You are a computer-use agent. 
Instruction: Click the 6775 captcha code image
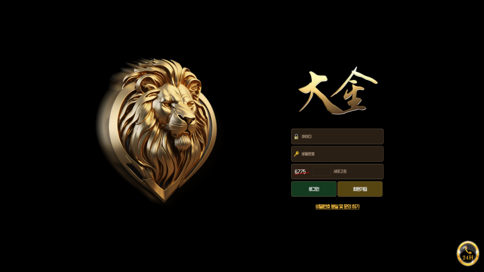pos(302,171)
